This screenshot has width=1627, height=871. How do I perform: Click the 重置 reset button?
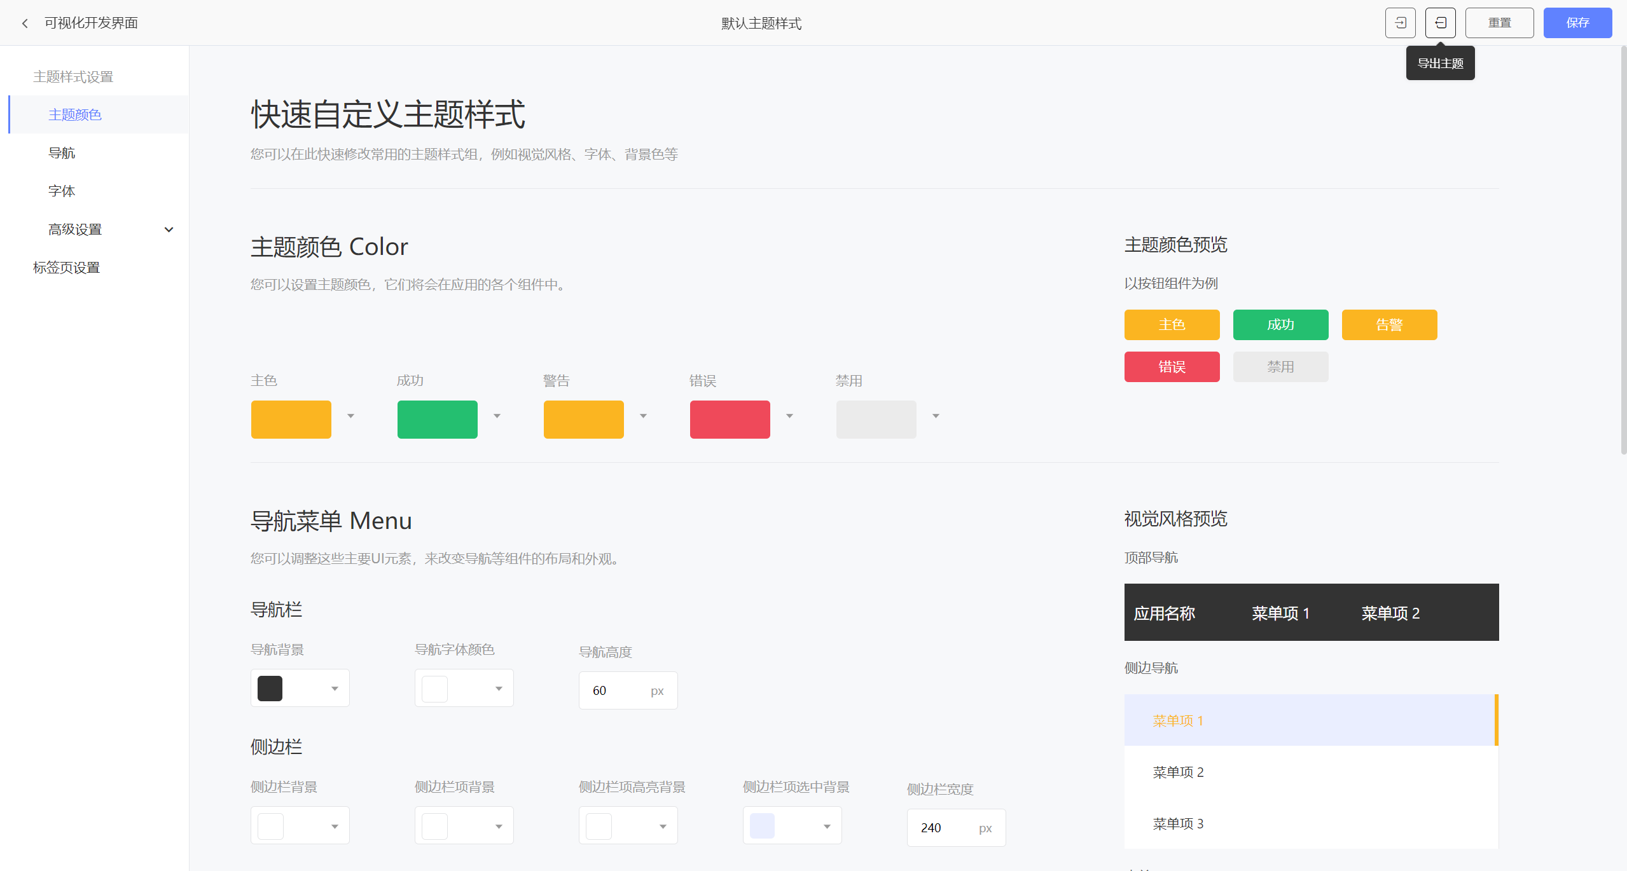pos(1499,23)
